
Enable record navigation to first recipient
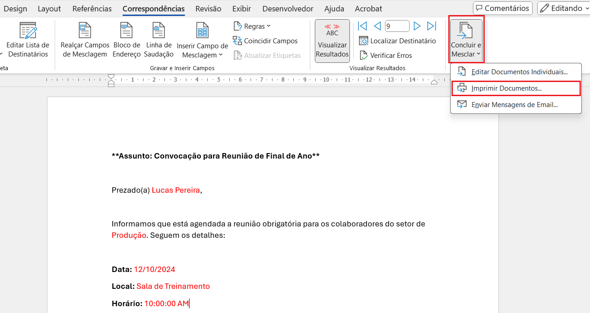(x=362, y=26)
